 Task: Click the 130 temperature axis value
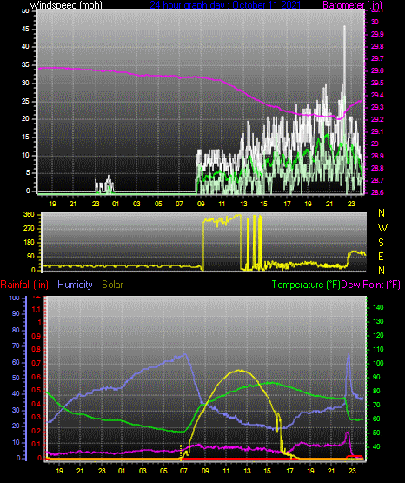pos(378,322)
